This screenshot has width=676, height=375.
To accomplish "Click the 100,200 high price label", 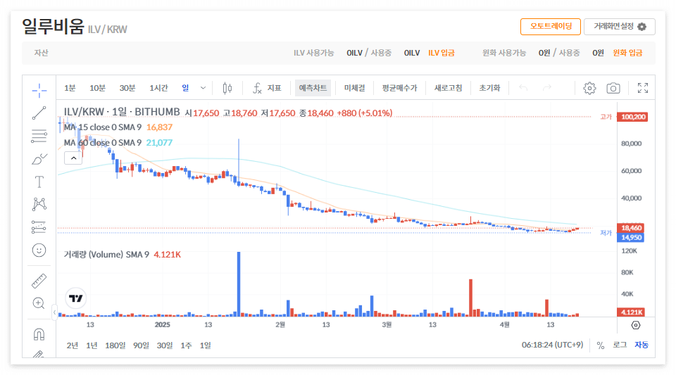I will pos(632,117).
